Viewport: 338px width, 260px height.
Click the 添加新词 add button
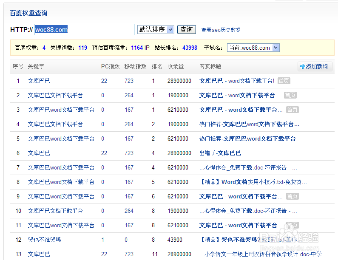click(x=315, y=66)
